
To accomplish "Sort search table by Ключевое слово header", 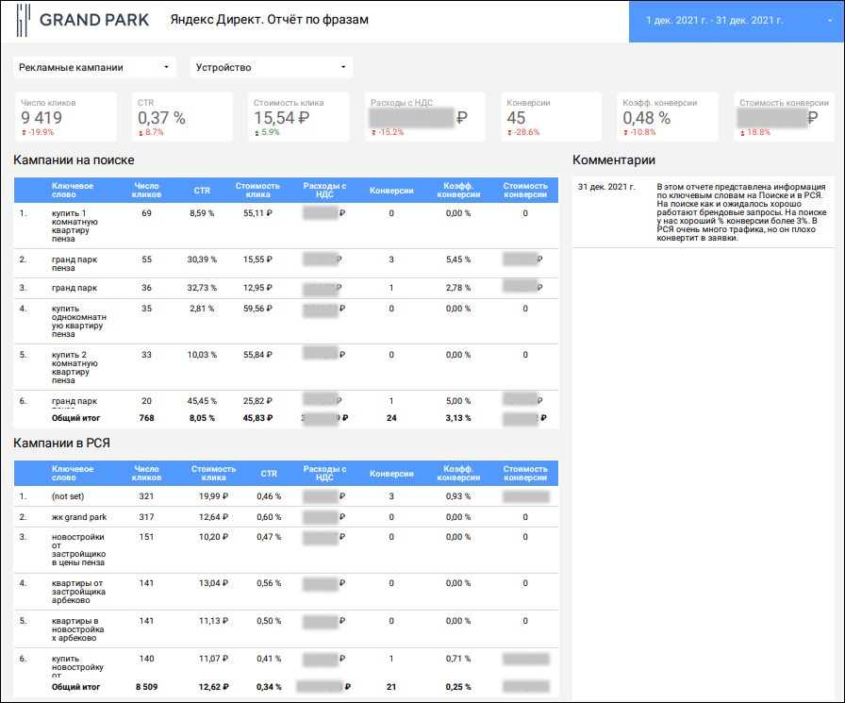I will [x=72, y=191].
